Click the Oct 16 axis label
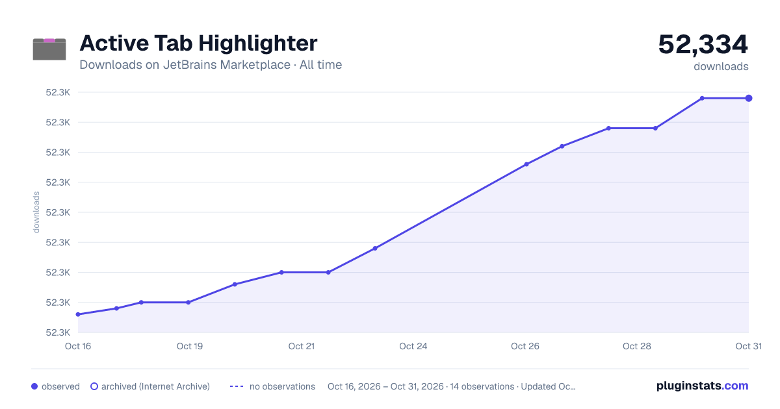The height and width of the screenshot is (409, 780). (x=78, y=346)
